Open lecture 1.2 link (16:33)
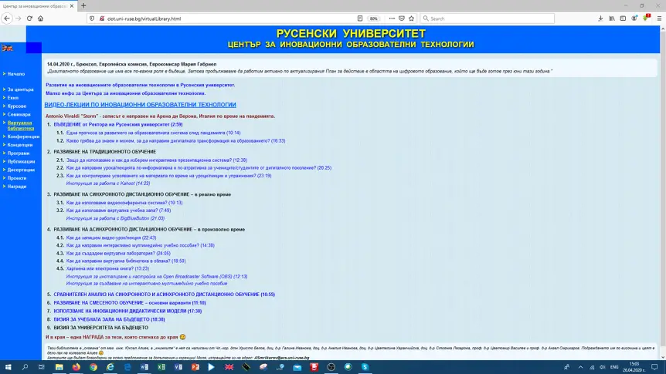 (176, 141)
